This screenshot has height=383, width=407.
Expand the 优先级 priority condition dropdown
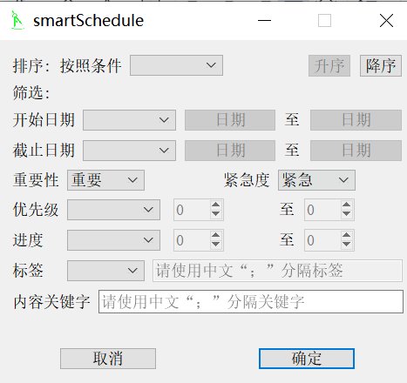point(113,210)
